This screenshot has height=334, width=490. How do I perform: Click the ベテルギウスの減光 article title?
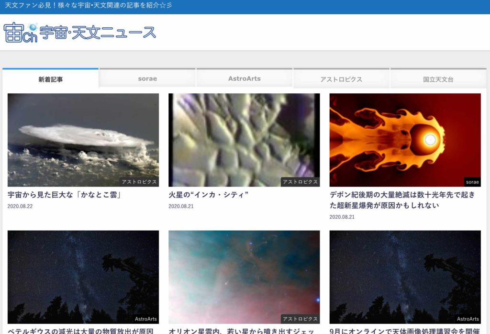coord(80,331)
